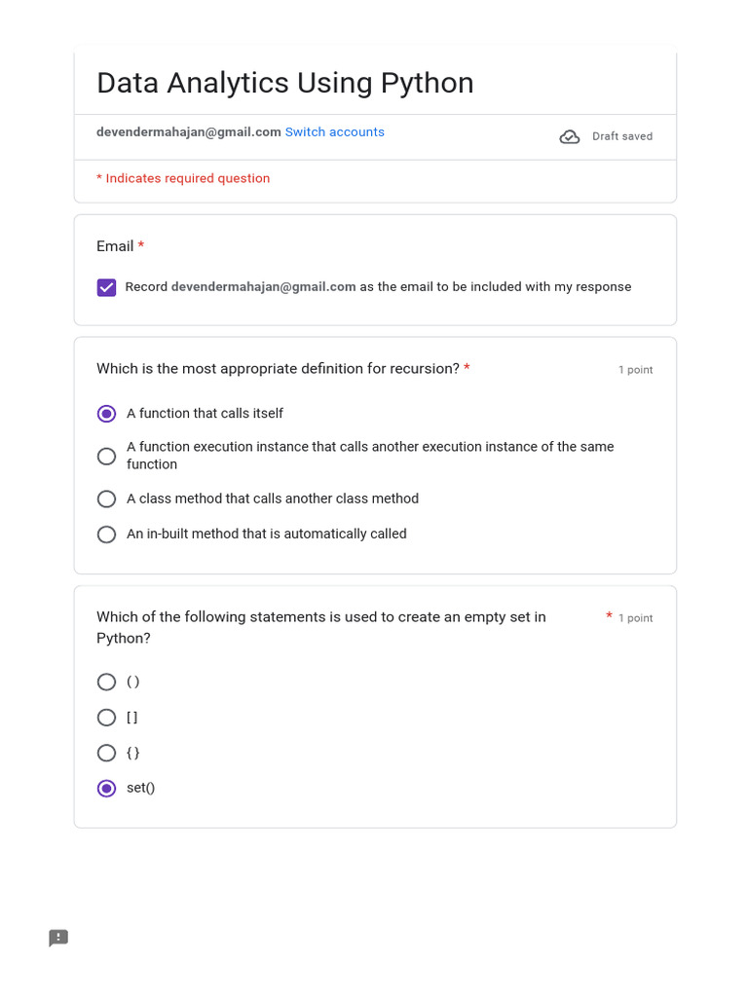748x997 pixels.
Task: Click the Email field label
Action: (x=115, y=246)
